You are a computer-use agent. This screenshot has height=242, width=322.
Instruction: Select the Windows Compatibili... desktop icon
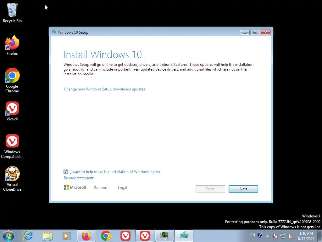[12, 146]
